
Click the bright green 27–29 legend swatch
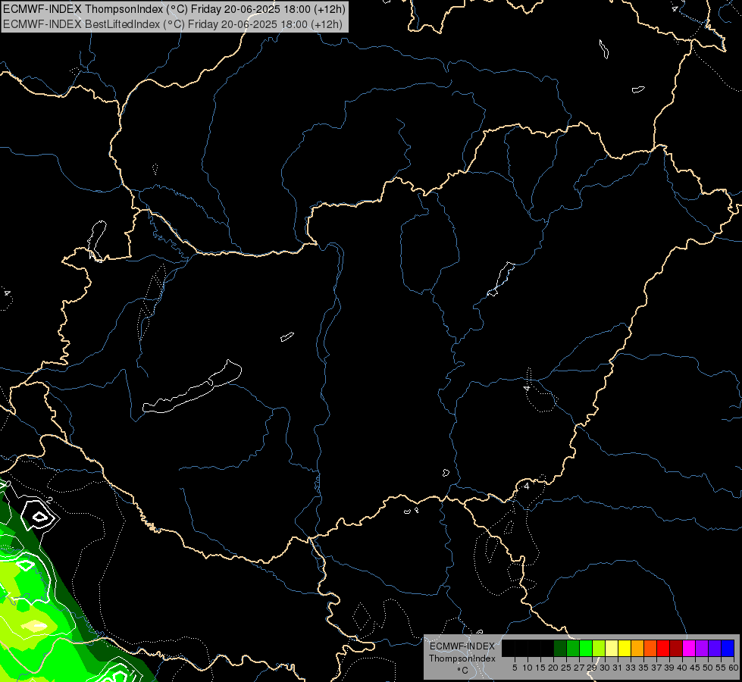coord(586,649)
